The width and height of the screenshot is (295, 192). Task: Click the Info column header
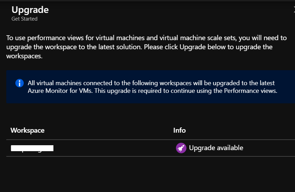pyautogui.click(x=179, y=130)
